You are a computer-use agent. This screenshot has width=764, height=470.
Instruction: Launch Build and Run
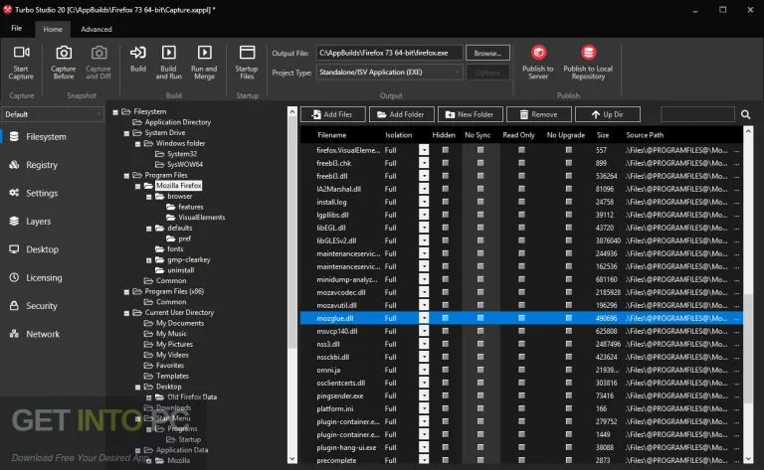[x=168, y=63]
